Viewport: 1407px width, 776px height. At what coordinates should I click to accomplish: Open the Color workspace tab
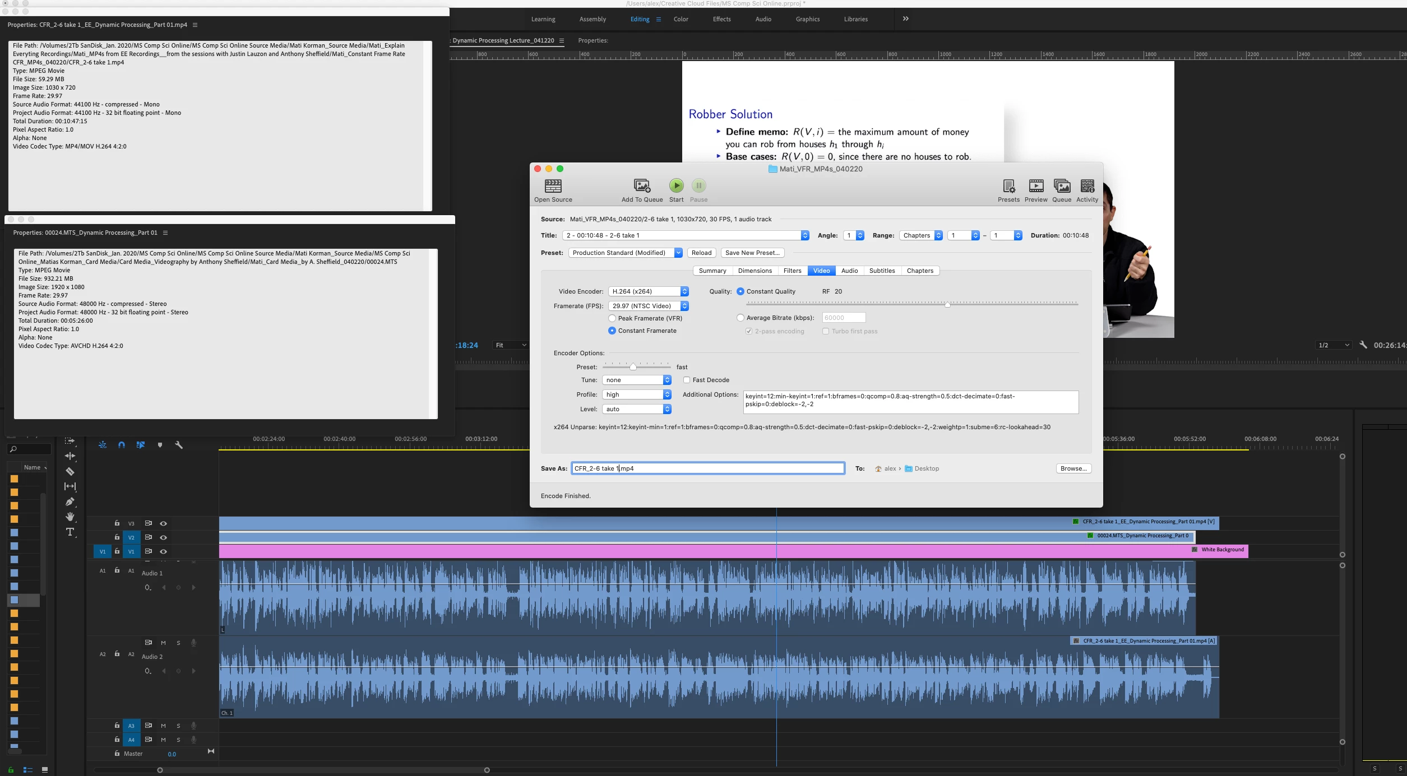click(681, 19)
